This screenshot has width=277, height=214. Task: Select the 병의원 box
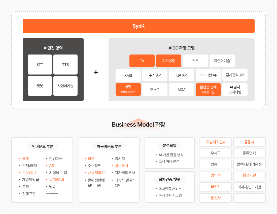coord(216,175)
